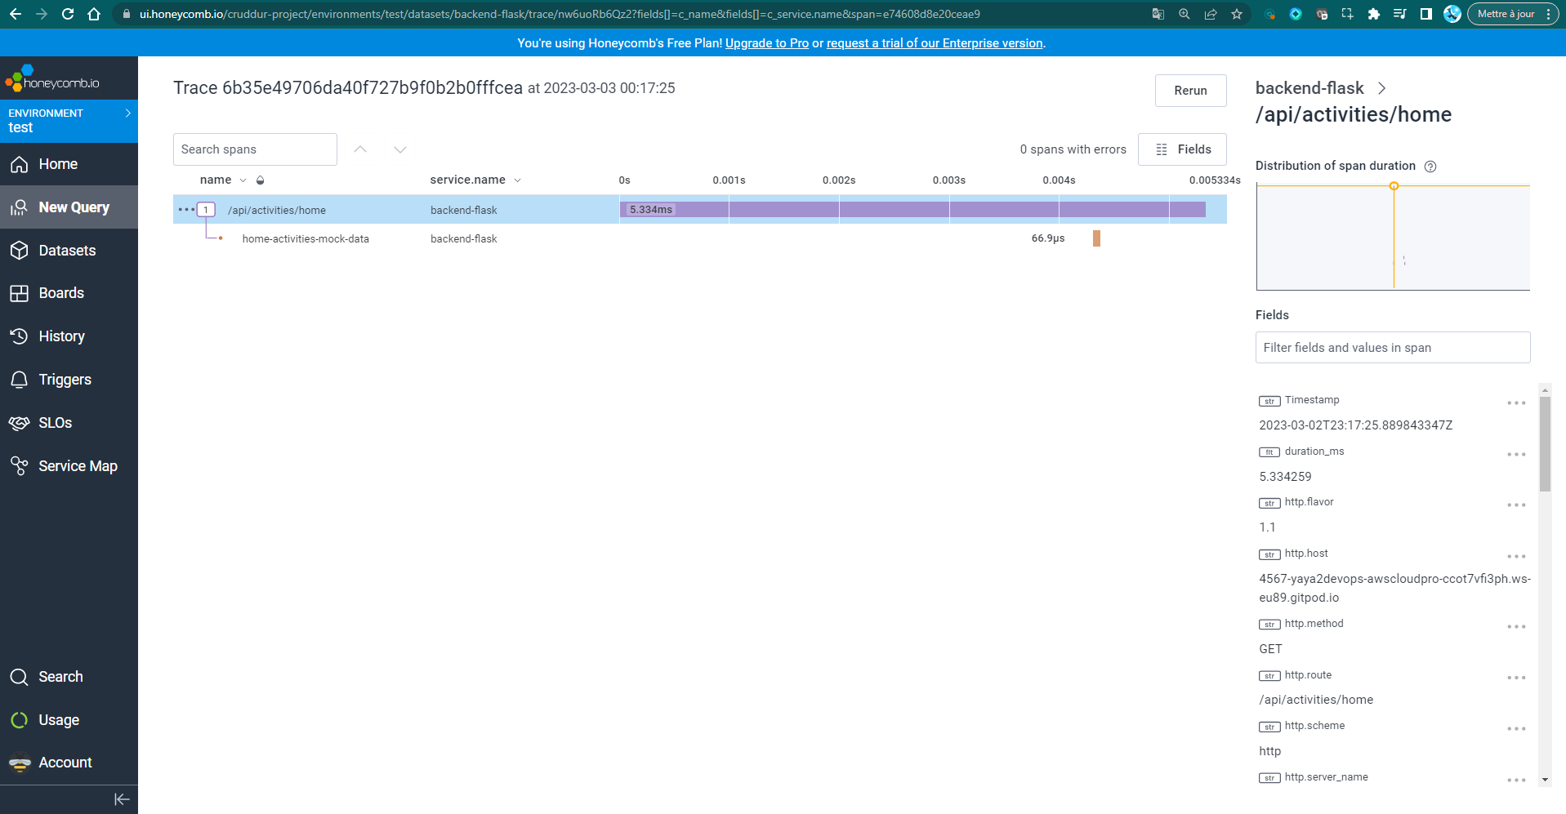This screenshot has width=1566, height=814.
Task: Click the Upgrade to Pro link
Action: point(766,43)
